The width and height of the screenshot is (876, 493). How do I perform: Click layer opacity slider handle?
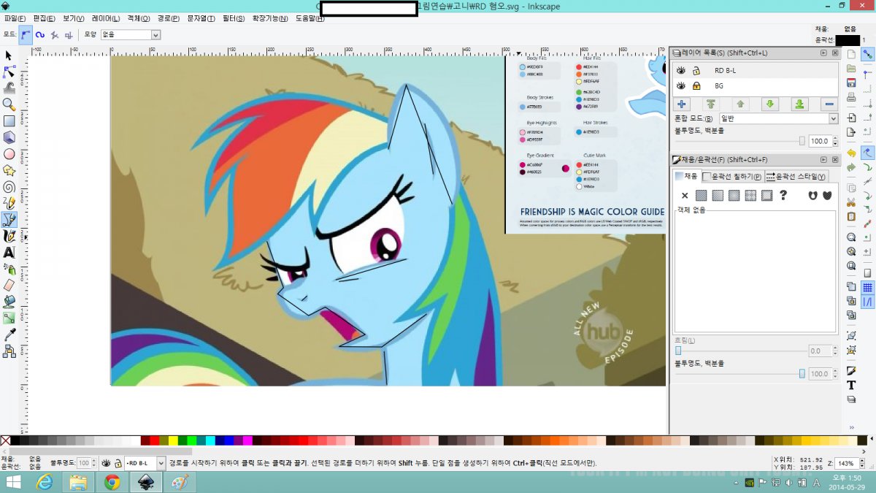tap(802, 141)
